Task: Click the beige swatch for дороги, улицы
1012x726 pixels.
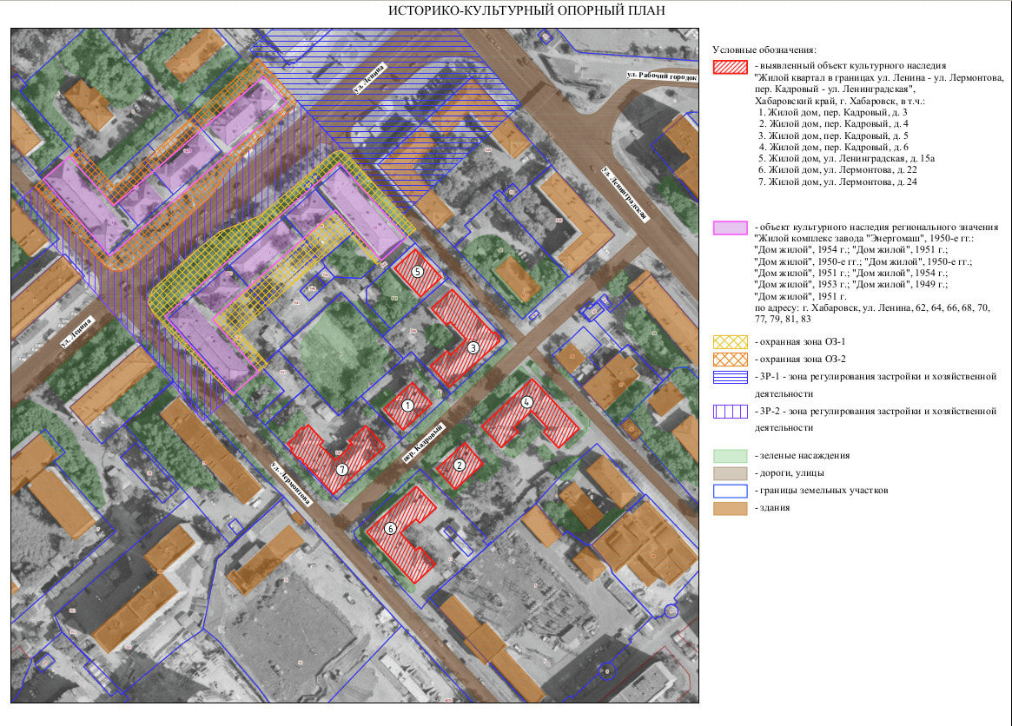Action: [x=730, y=473]
